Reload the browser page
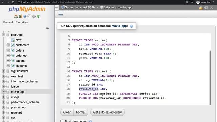217x122 pixels. (x=13, y=2)
